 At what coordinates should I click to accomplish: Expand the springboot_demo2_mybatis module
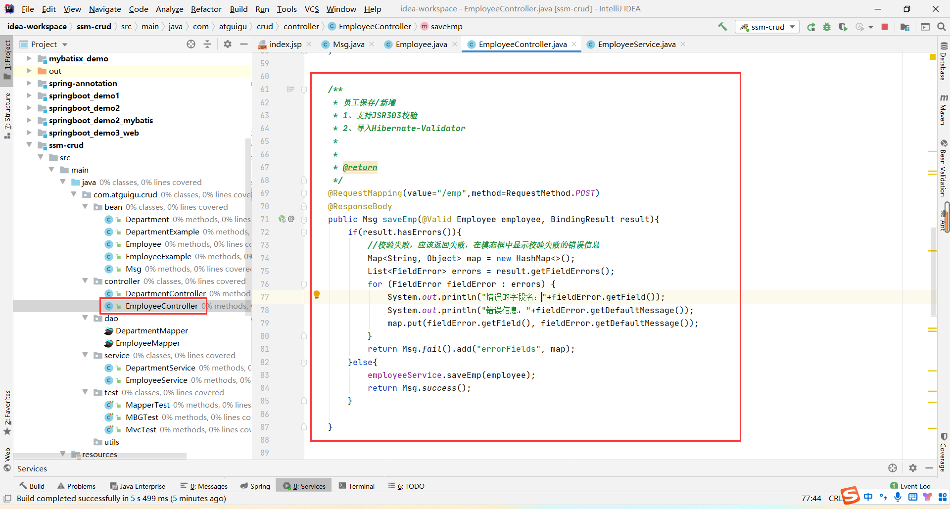click(x=29, y=120)
